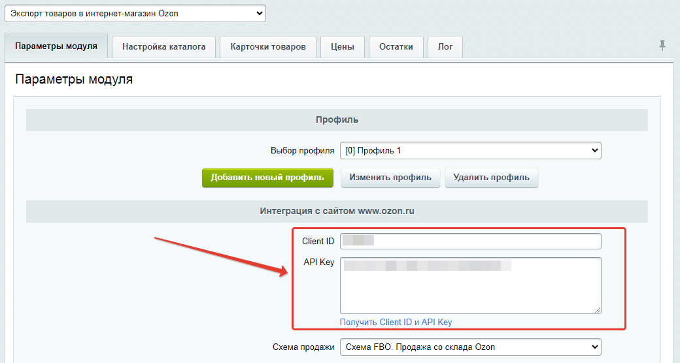Image resolution: width=680 pixels, height=363 pixels.
Task: Open the Настройка каталога tab
Action: click(164, 47)
